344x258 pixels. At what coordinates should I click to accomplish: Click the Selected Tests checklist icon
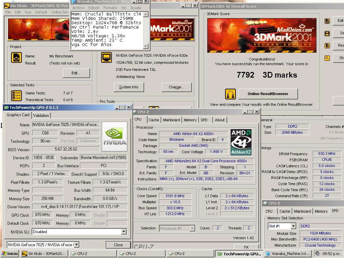tap(16, 96)
